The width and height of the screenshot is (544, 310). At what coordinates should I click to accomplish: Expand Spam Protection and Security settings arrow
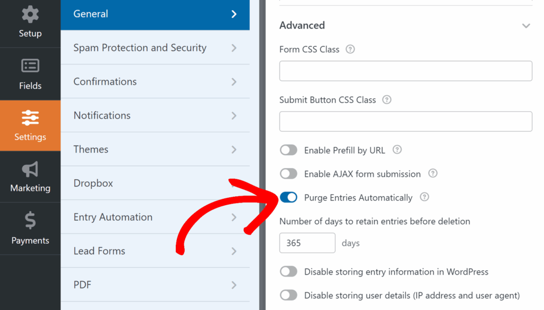(234, 48)
